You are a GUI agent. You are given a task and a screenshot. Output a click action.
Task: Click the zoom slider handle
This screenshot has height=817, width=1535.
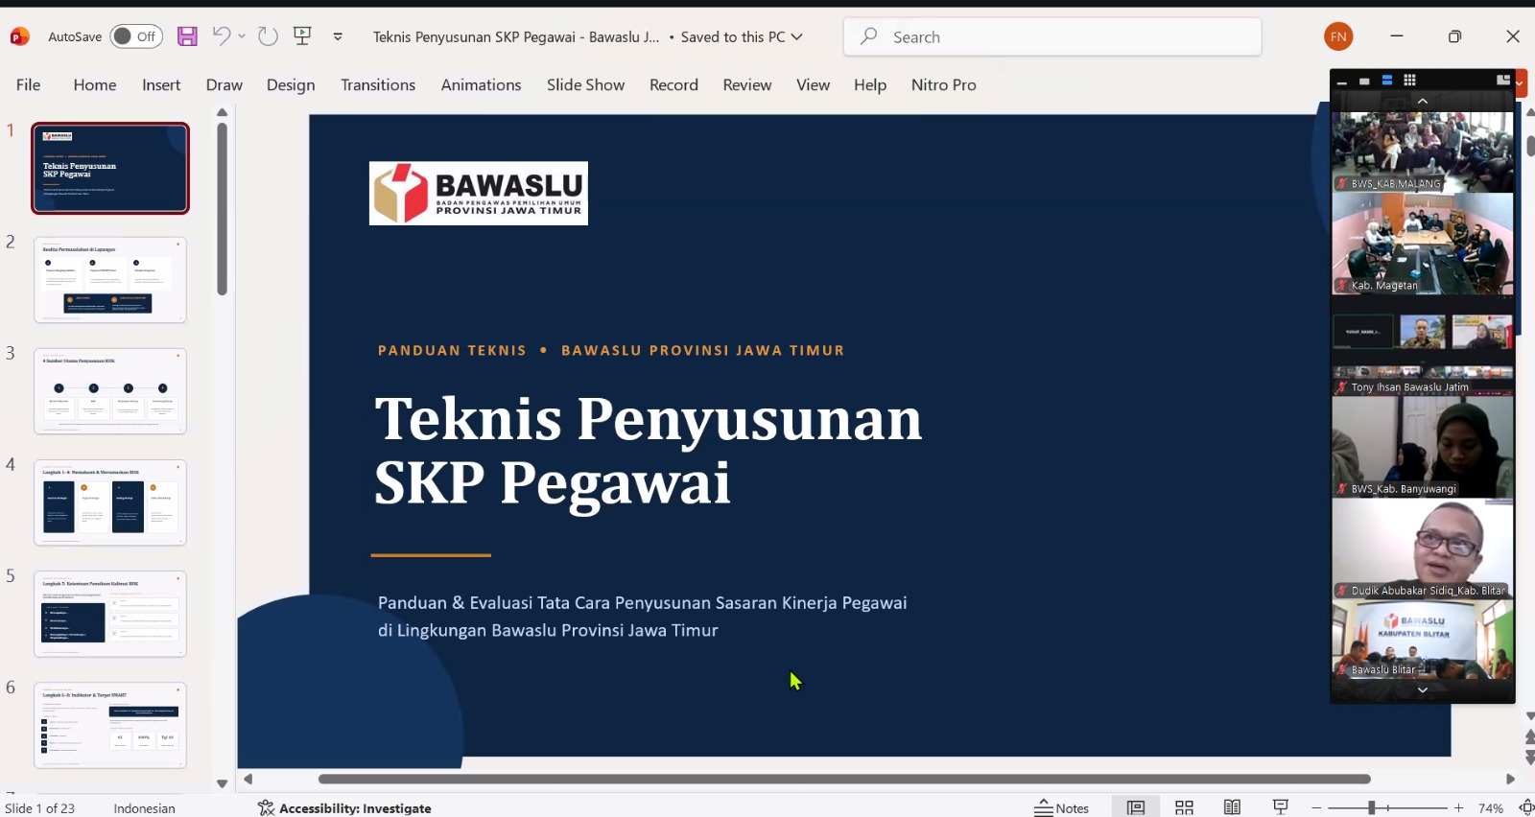1372,808
